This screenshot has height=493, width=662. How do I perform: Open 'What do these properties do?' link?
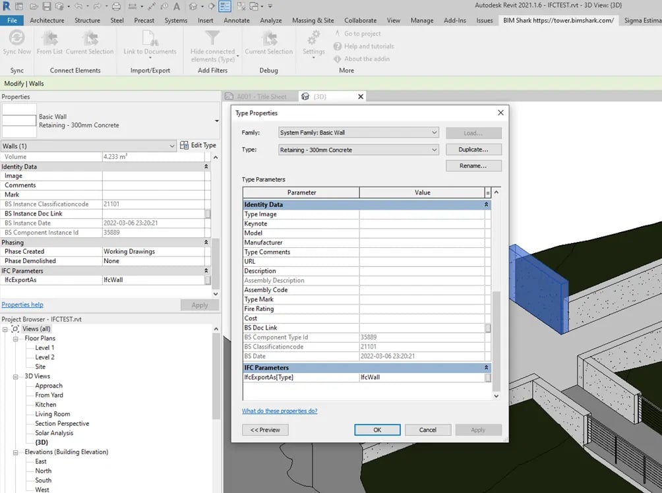tap(280, 411)
